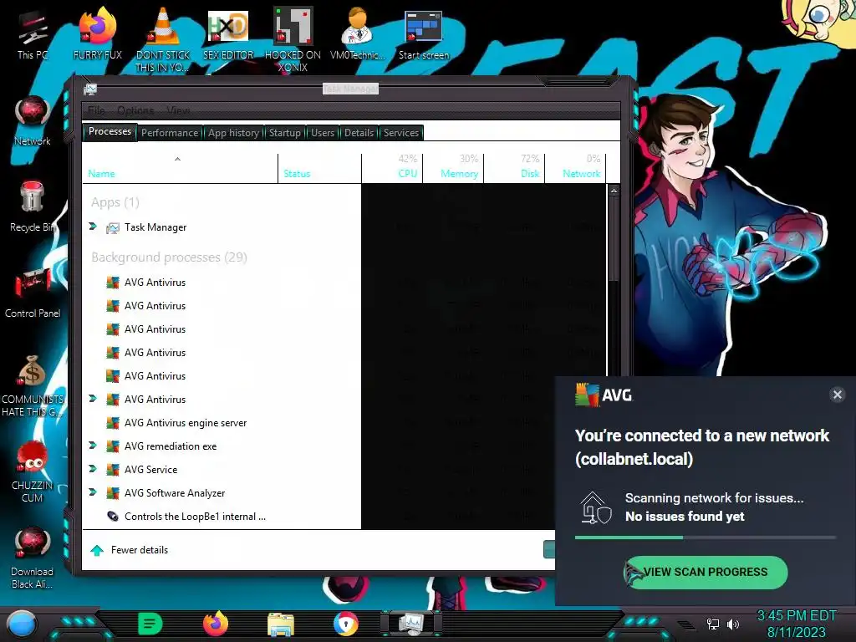This screenshot has height=642, width=856.
Task: Sort processes by Status column
Action: (320, 168)
